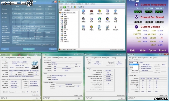Screen dimensions: 169x101
Task: Click Close in the EVEREST benchmark window
Action: pyautogui.click(x=53, y=49)
